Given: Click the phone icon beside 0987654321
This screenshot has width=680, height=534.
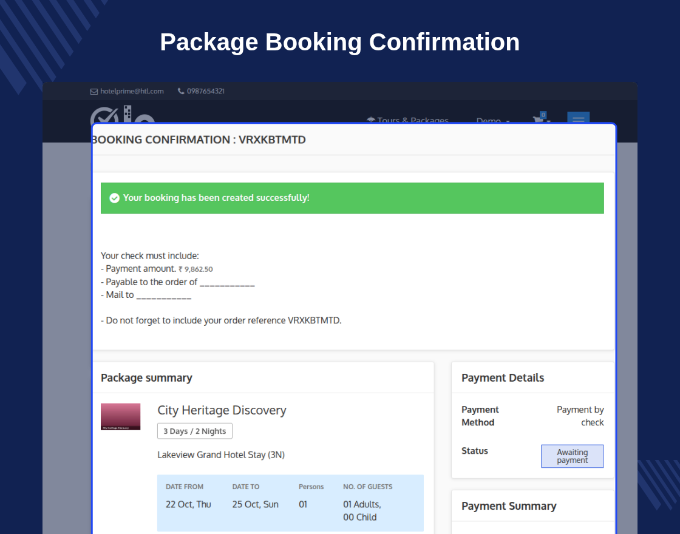Looking at the screenshot, I should [x=181, y=91].
